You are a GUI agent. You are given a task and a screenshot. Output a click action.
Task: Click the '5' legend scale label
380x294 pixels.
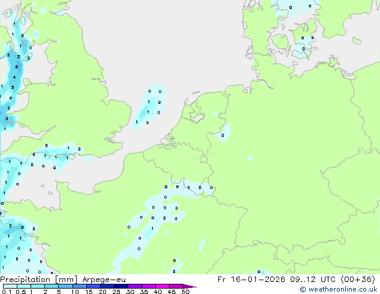click(x=59, y=292)
